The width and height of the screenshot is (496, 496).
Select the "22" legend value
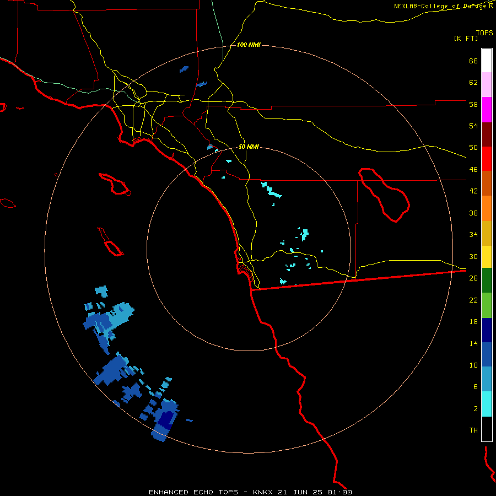[473, 300]
